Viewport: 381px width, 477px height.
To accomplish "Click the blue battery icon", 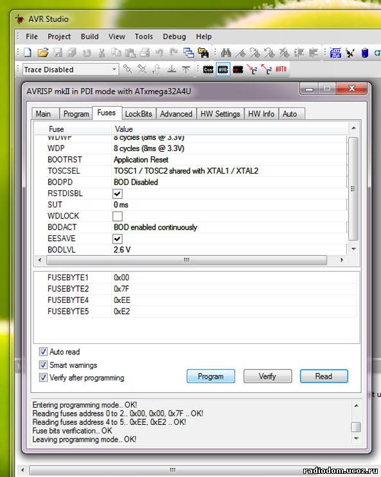I will (x=365, y=53).
